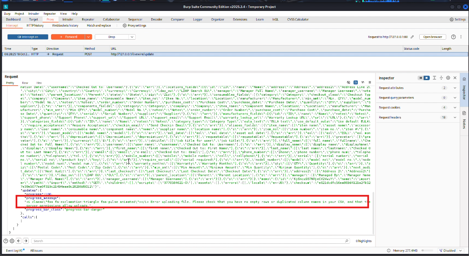Sort the table by Length column
The width and height of the screenshot is (469, 256).
click(x=454, y=49)
